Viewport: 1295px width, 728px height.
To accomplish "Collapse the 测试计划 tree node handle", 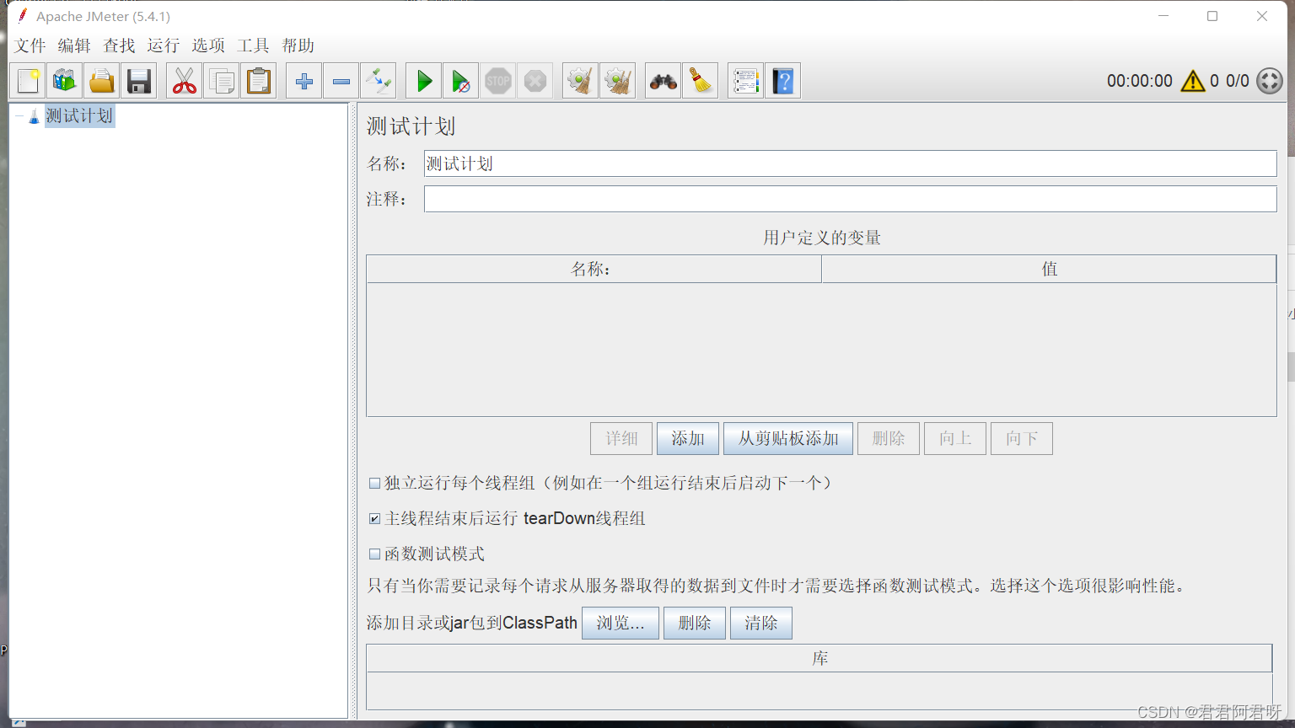I will click(x=19, y=116).
